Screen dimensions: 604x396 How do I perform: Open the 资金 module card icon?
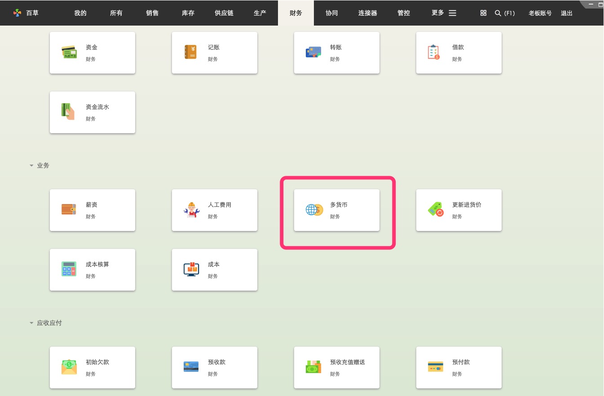point(69,52)
